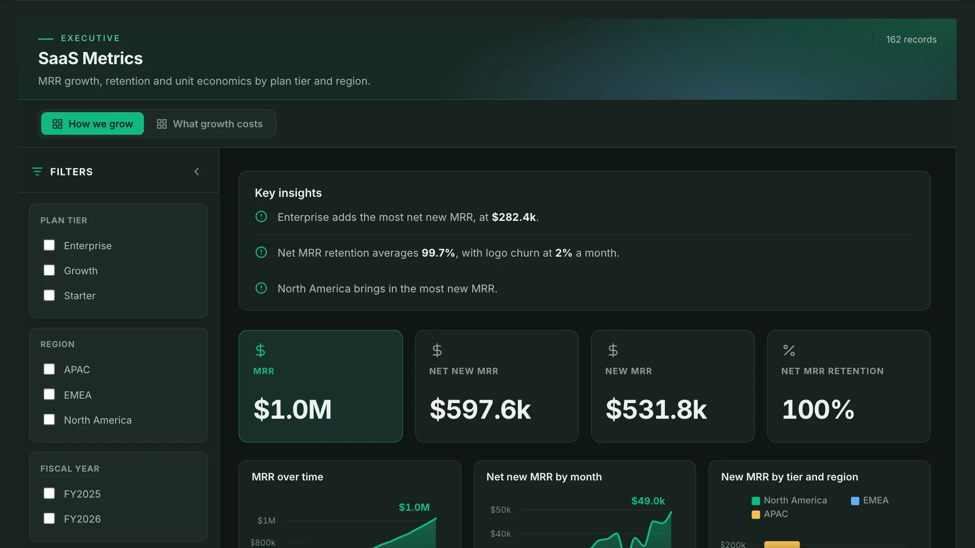Toggle North America legend green swatch
This screenshot has width=975, height=548.
pos(756,500)
